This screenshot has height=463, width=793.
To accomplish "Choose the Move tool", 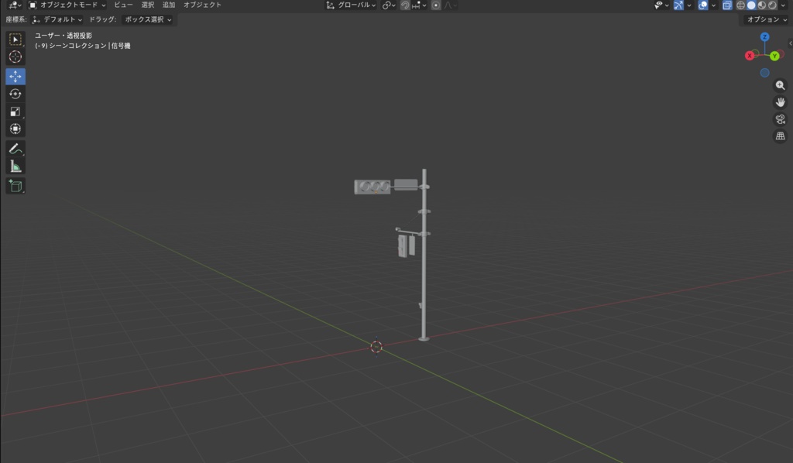I will click(x=15, y=77).
